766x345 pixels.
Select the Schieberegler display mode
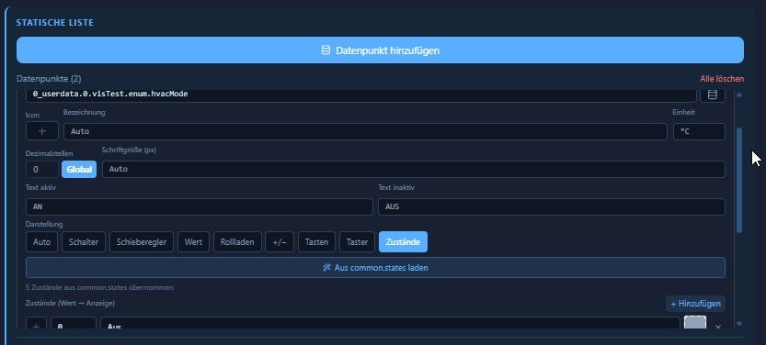142,242
